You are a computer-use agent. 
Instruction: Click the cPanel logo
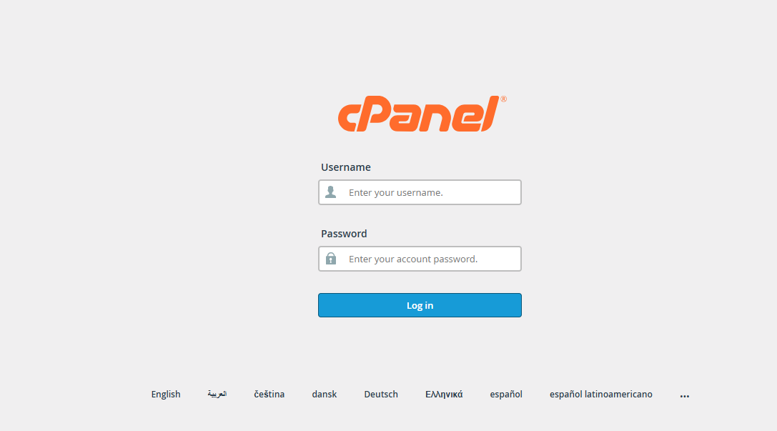click(x=419, y=114)
